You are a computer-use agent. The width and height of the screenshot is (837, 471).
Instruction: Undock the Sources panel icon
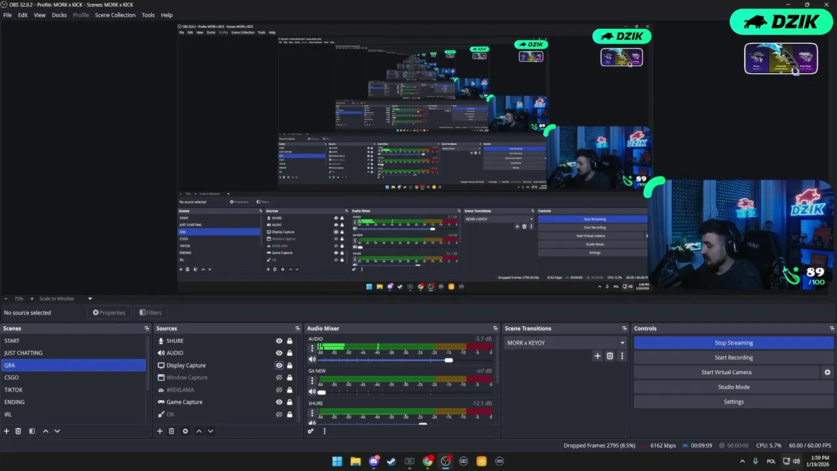298,328
